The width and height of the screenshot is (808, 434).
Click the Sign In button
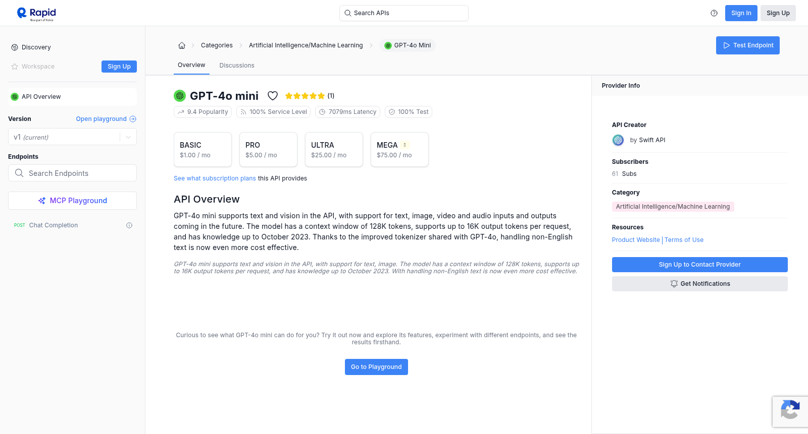click(x=741, y=13)
